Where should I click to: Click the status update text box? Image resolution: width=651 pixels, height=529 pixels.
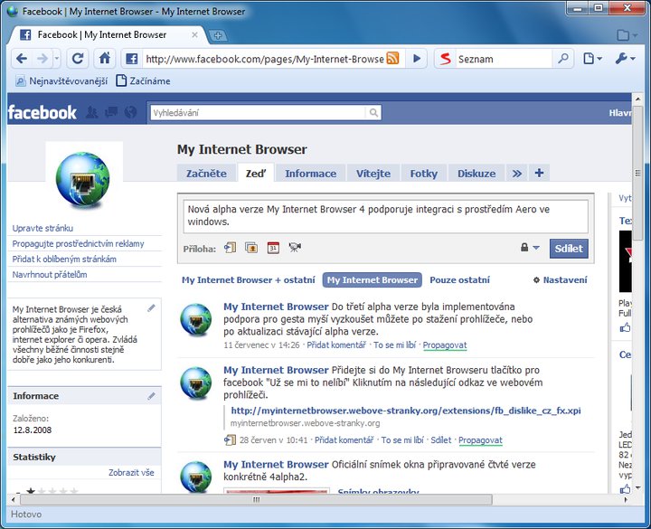[x=386, y=216]
